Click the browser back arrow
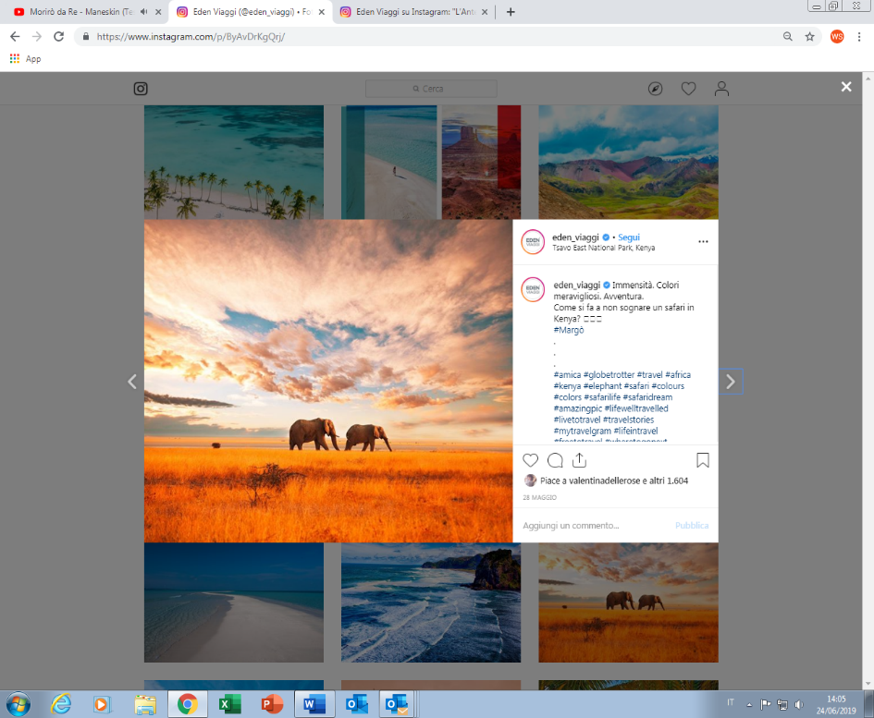The width and height of the screenshot is (874, 718). pyautogui.click(x=15, y=36)
